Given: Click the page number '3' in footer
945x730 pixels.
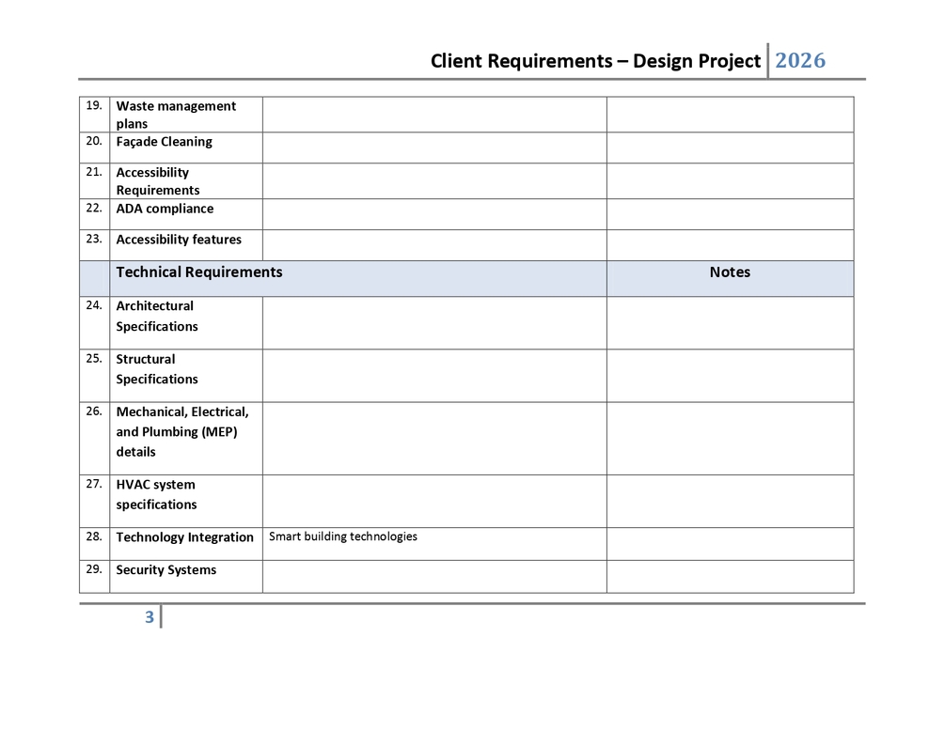Looking at the screenshot, I should pyautogui.click(x=150, y=616).
